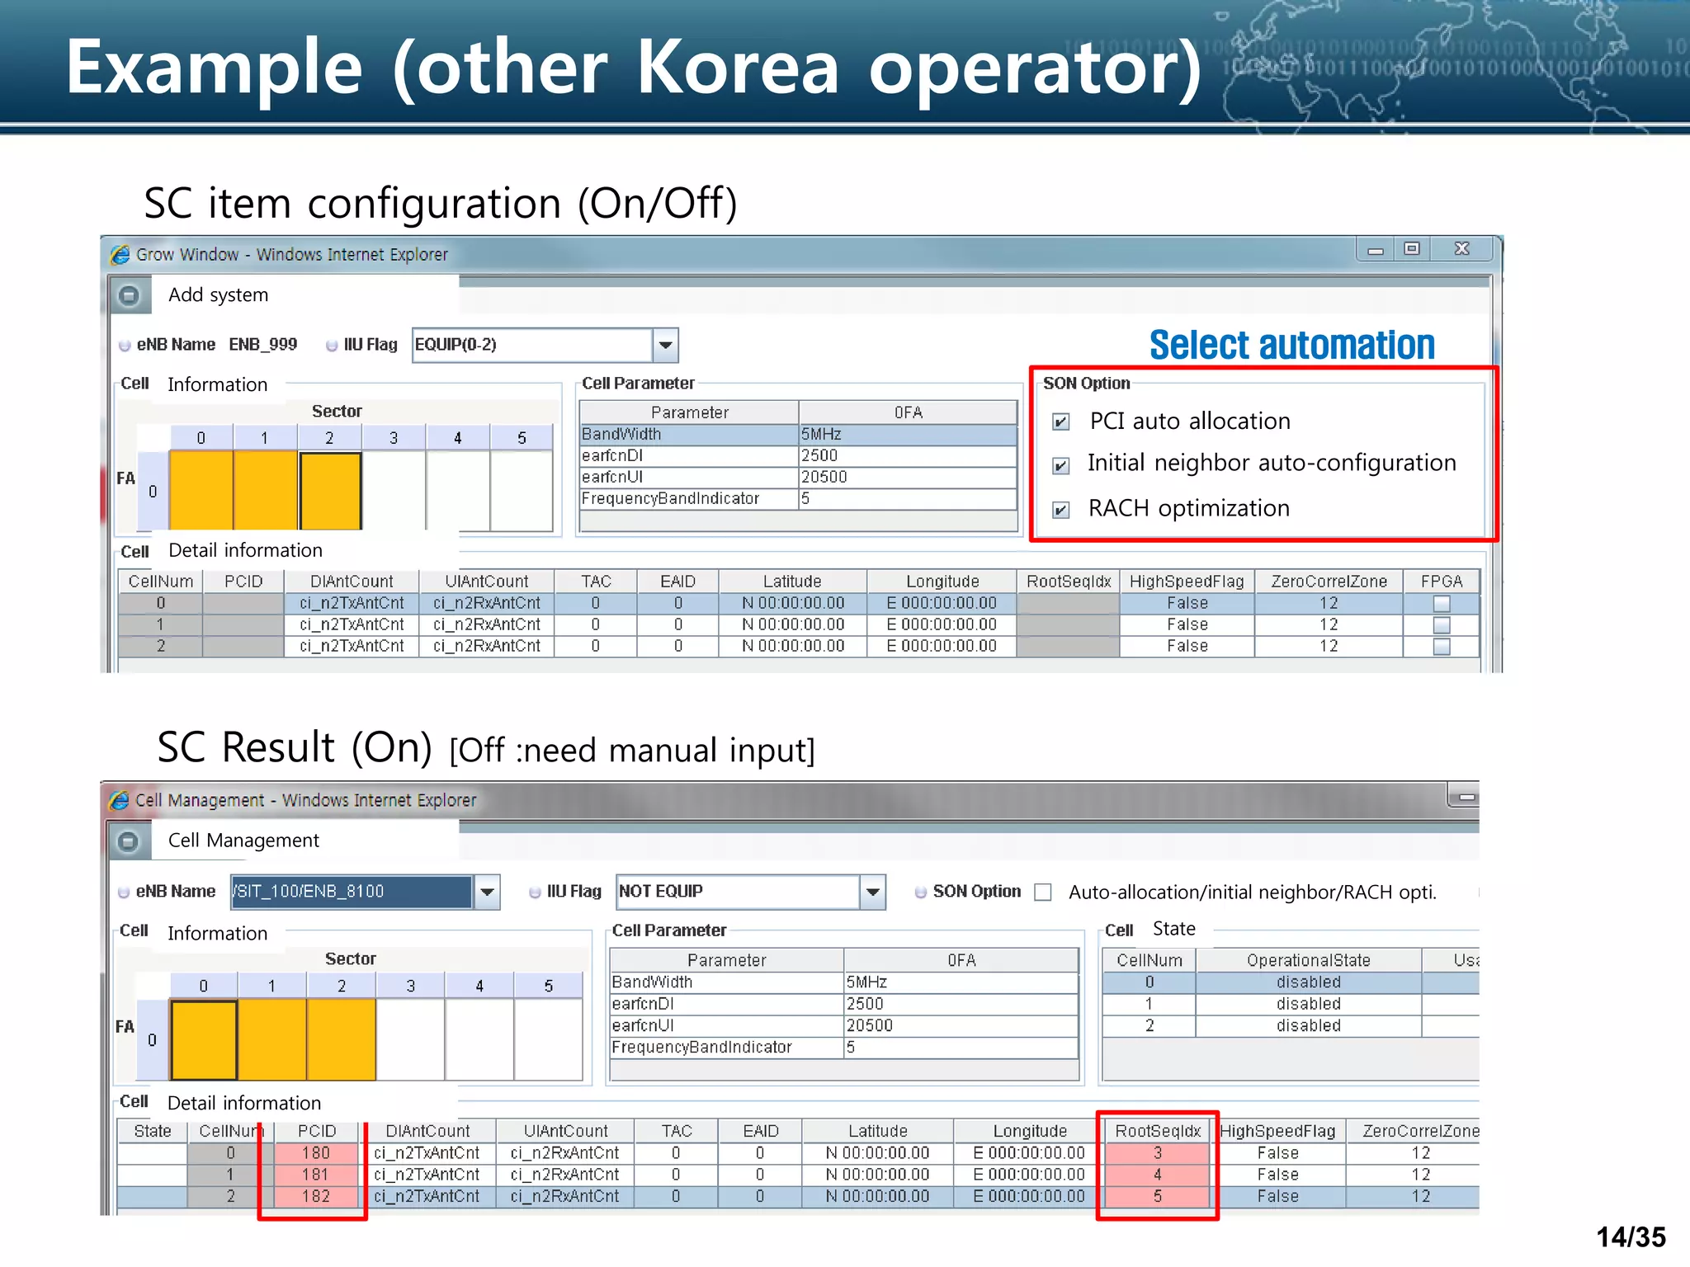Click OperationalState disabled for CellNum 0
This screenshot has width=1690, height=1267.
(x=1309, y=982)
